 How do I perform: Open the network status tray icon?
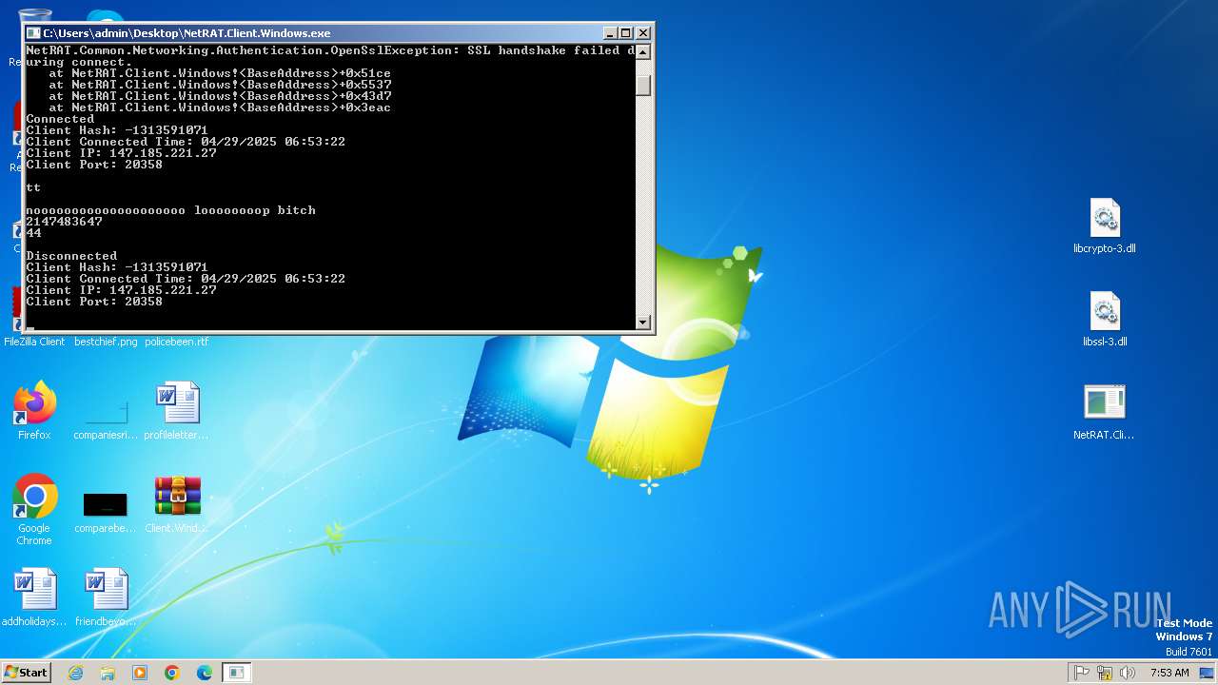1104,673
